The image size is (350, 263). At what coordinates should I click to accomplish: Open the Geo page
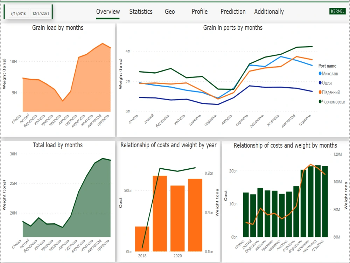tap(169, 12)
